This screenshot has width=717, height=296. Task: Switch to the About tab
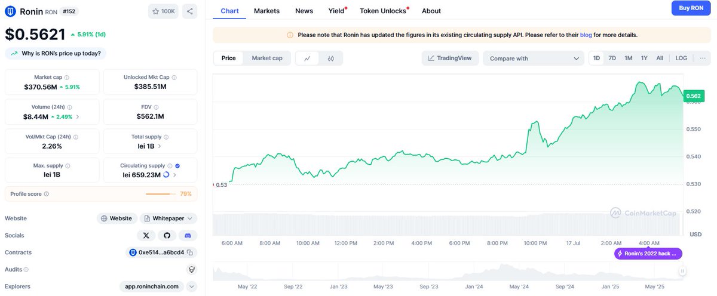(431, 11)
